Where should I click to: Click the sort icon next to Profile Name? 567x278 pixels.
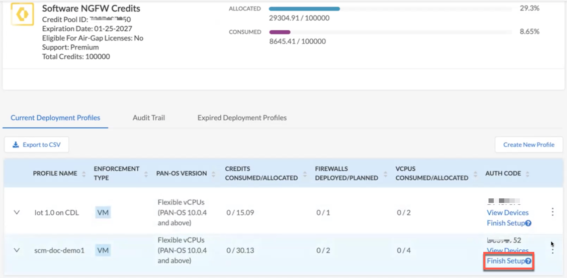point(84,174)
